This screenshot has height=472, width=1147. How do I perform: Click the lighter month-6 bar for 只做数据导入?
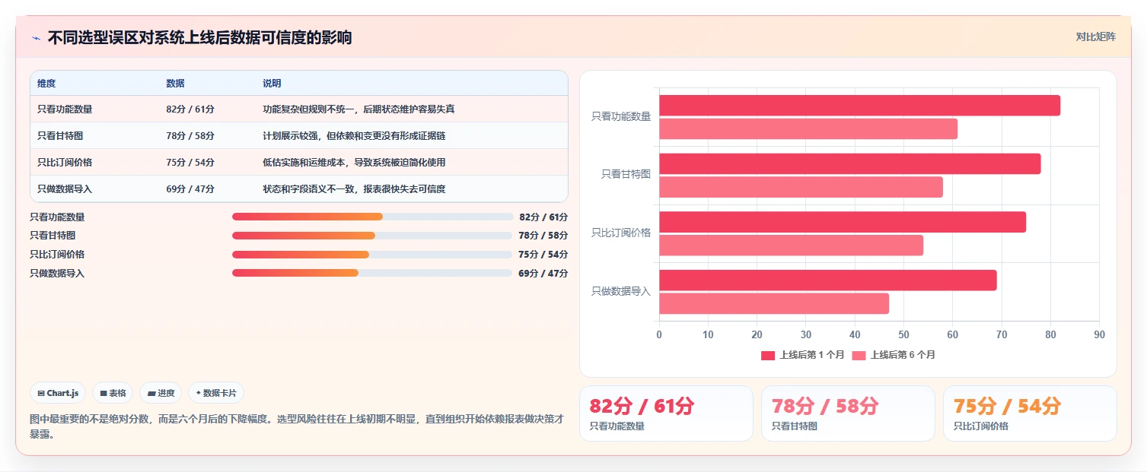(774, 303)
